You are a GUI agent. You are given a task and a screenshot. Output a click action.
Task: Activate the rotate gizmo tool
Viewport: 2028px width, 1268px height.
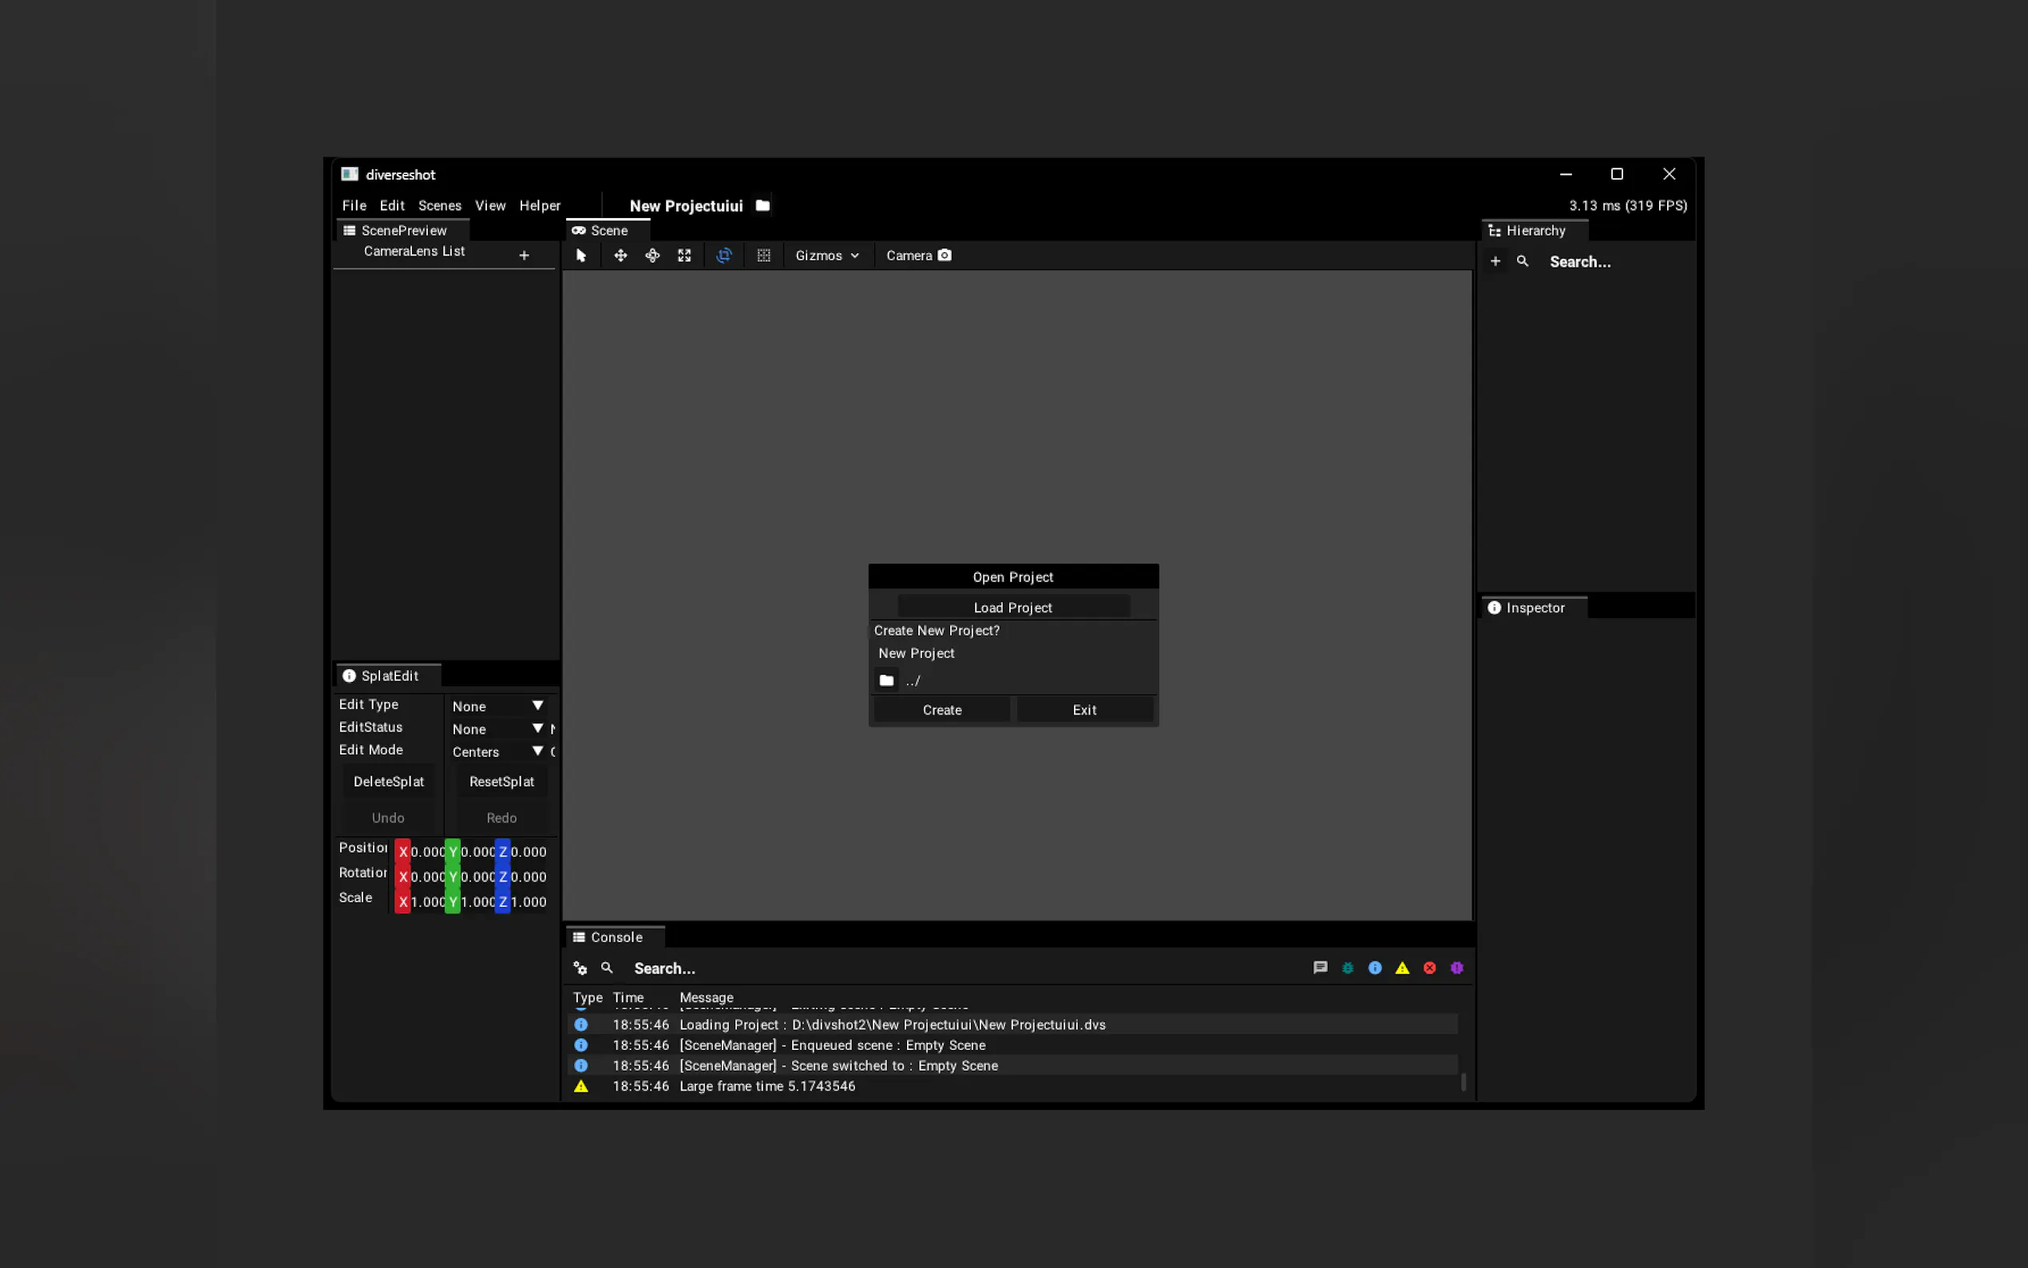coord(652,256)
